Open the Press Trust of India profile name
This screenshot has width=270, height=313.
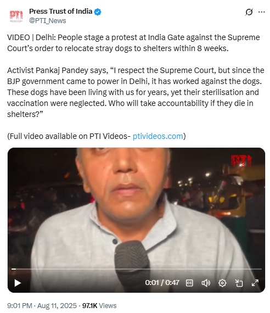click(x=61, y=12)
